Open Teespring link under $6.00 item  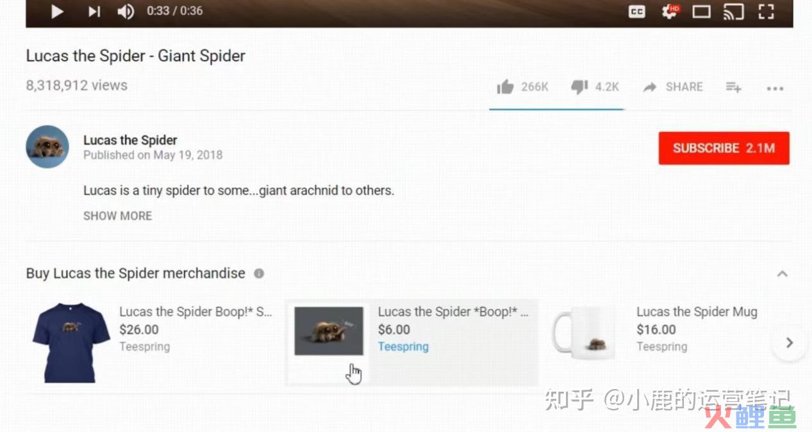(403, 347)
